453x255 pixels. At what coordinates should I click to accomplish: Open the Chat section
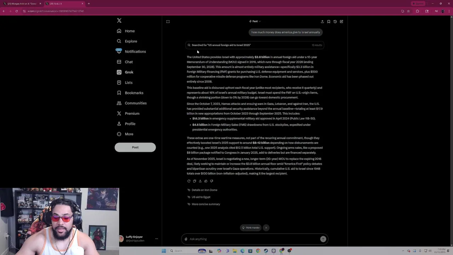(125, 62)
